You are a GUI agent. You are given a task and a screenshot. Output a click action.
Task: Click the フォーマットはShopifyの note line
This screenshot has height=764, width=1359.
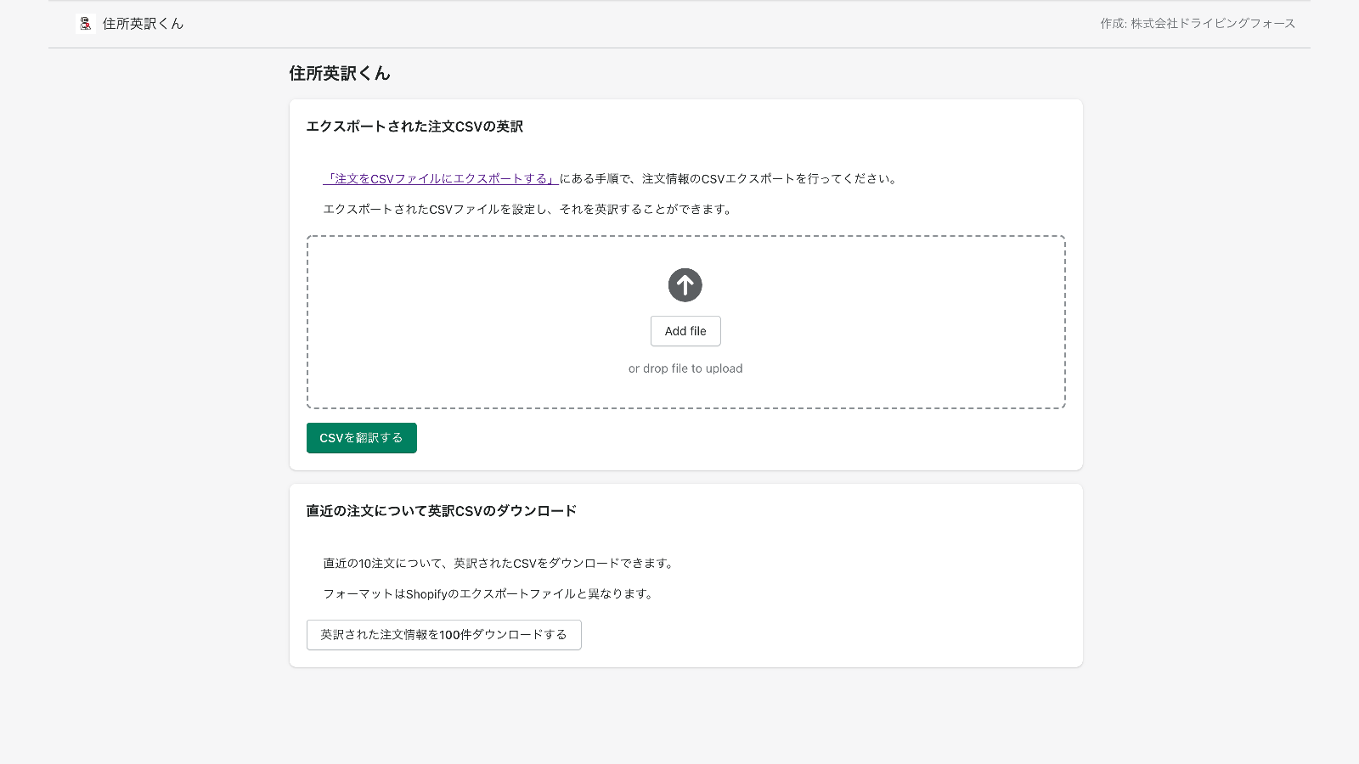[490, 593]
